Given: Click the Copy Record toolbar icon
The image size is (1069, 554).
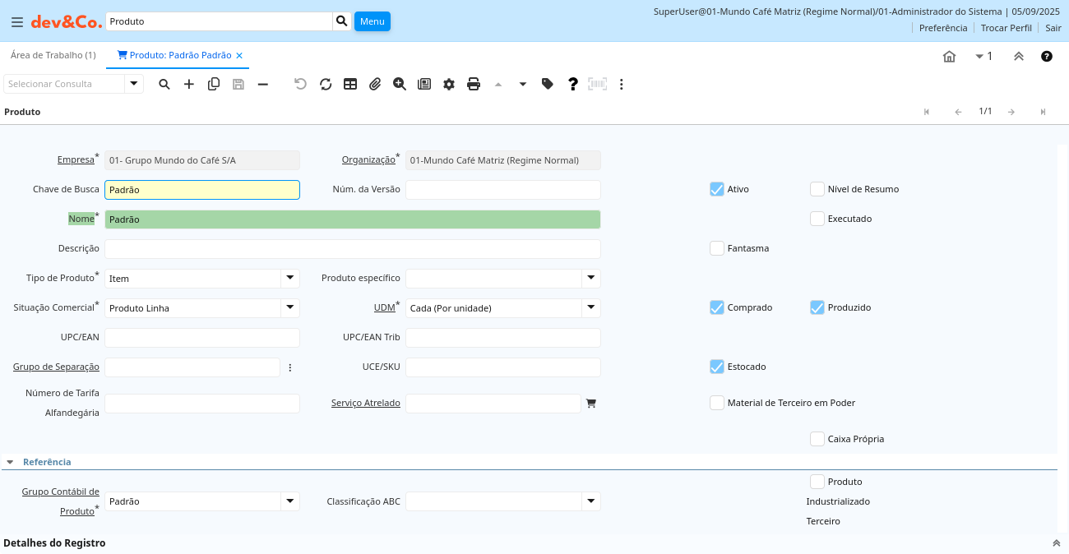Looking at the screenshot, I should point(214,84).
